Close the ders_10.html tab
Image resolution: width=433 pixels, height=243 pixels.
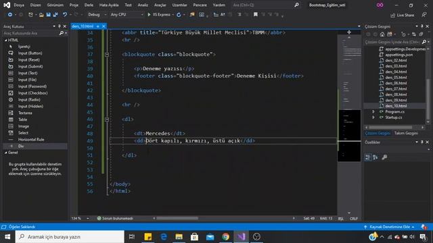click(104, 26)
